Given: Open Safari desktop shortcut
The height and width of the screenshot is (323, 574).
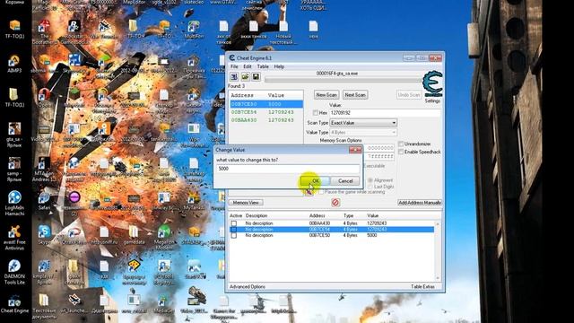Looking at the screenshot, I should pyautogui.click(x=44, y=200).
